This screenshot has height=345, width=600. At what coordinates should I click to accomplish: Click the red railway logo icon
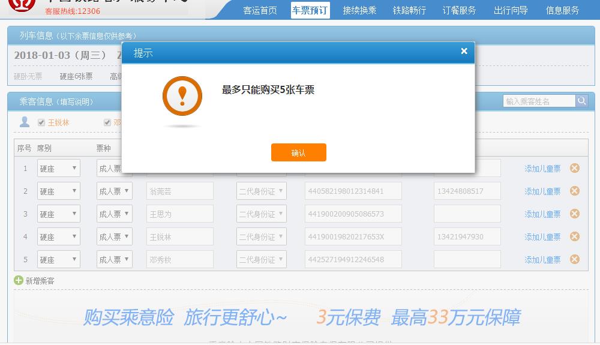coord(22,4)
